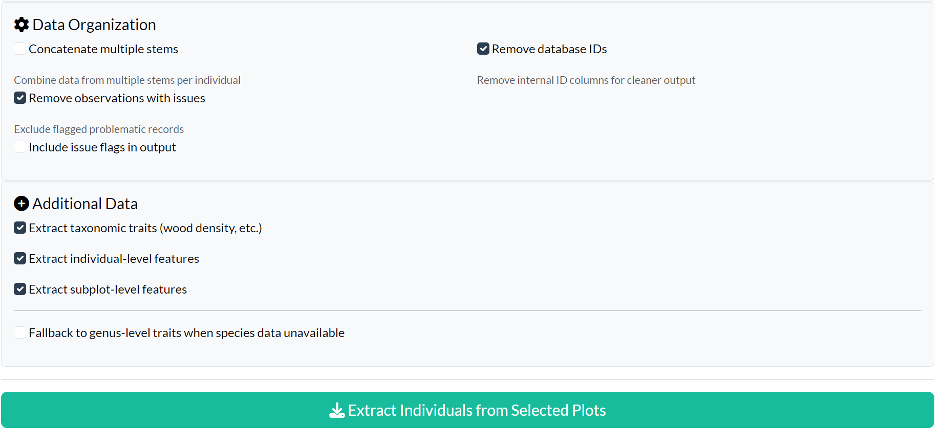Viewport: 942px width, 447px height.
Task: Click the plus icon beside Additional Data
Action: pos(21,203)
